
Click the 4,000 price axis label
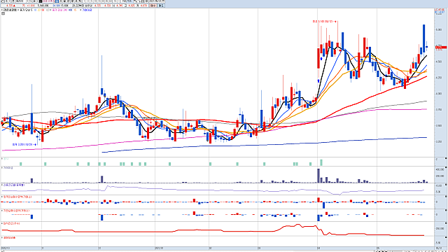(439, 94)
